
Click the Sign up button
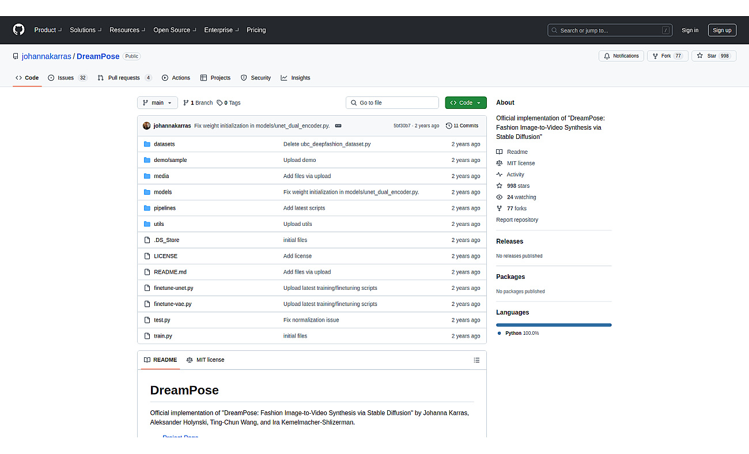(722, 31)
